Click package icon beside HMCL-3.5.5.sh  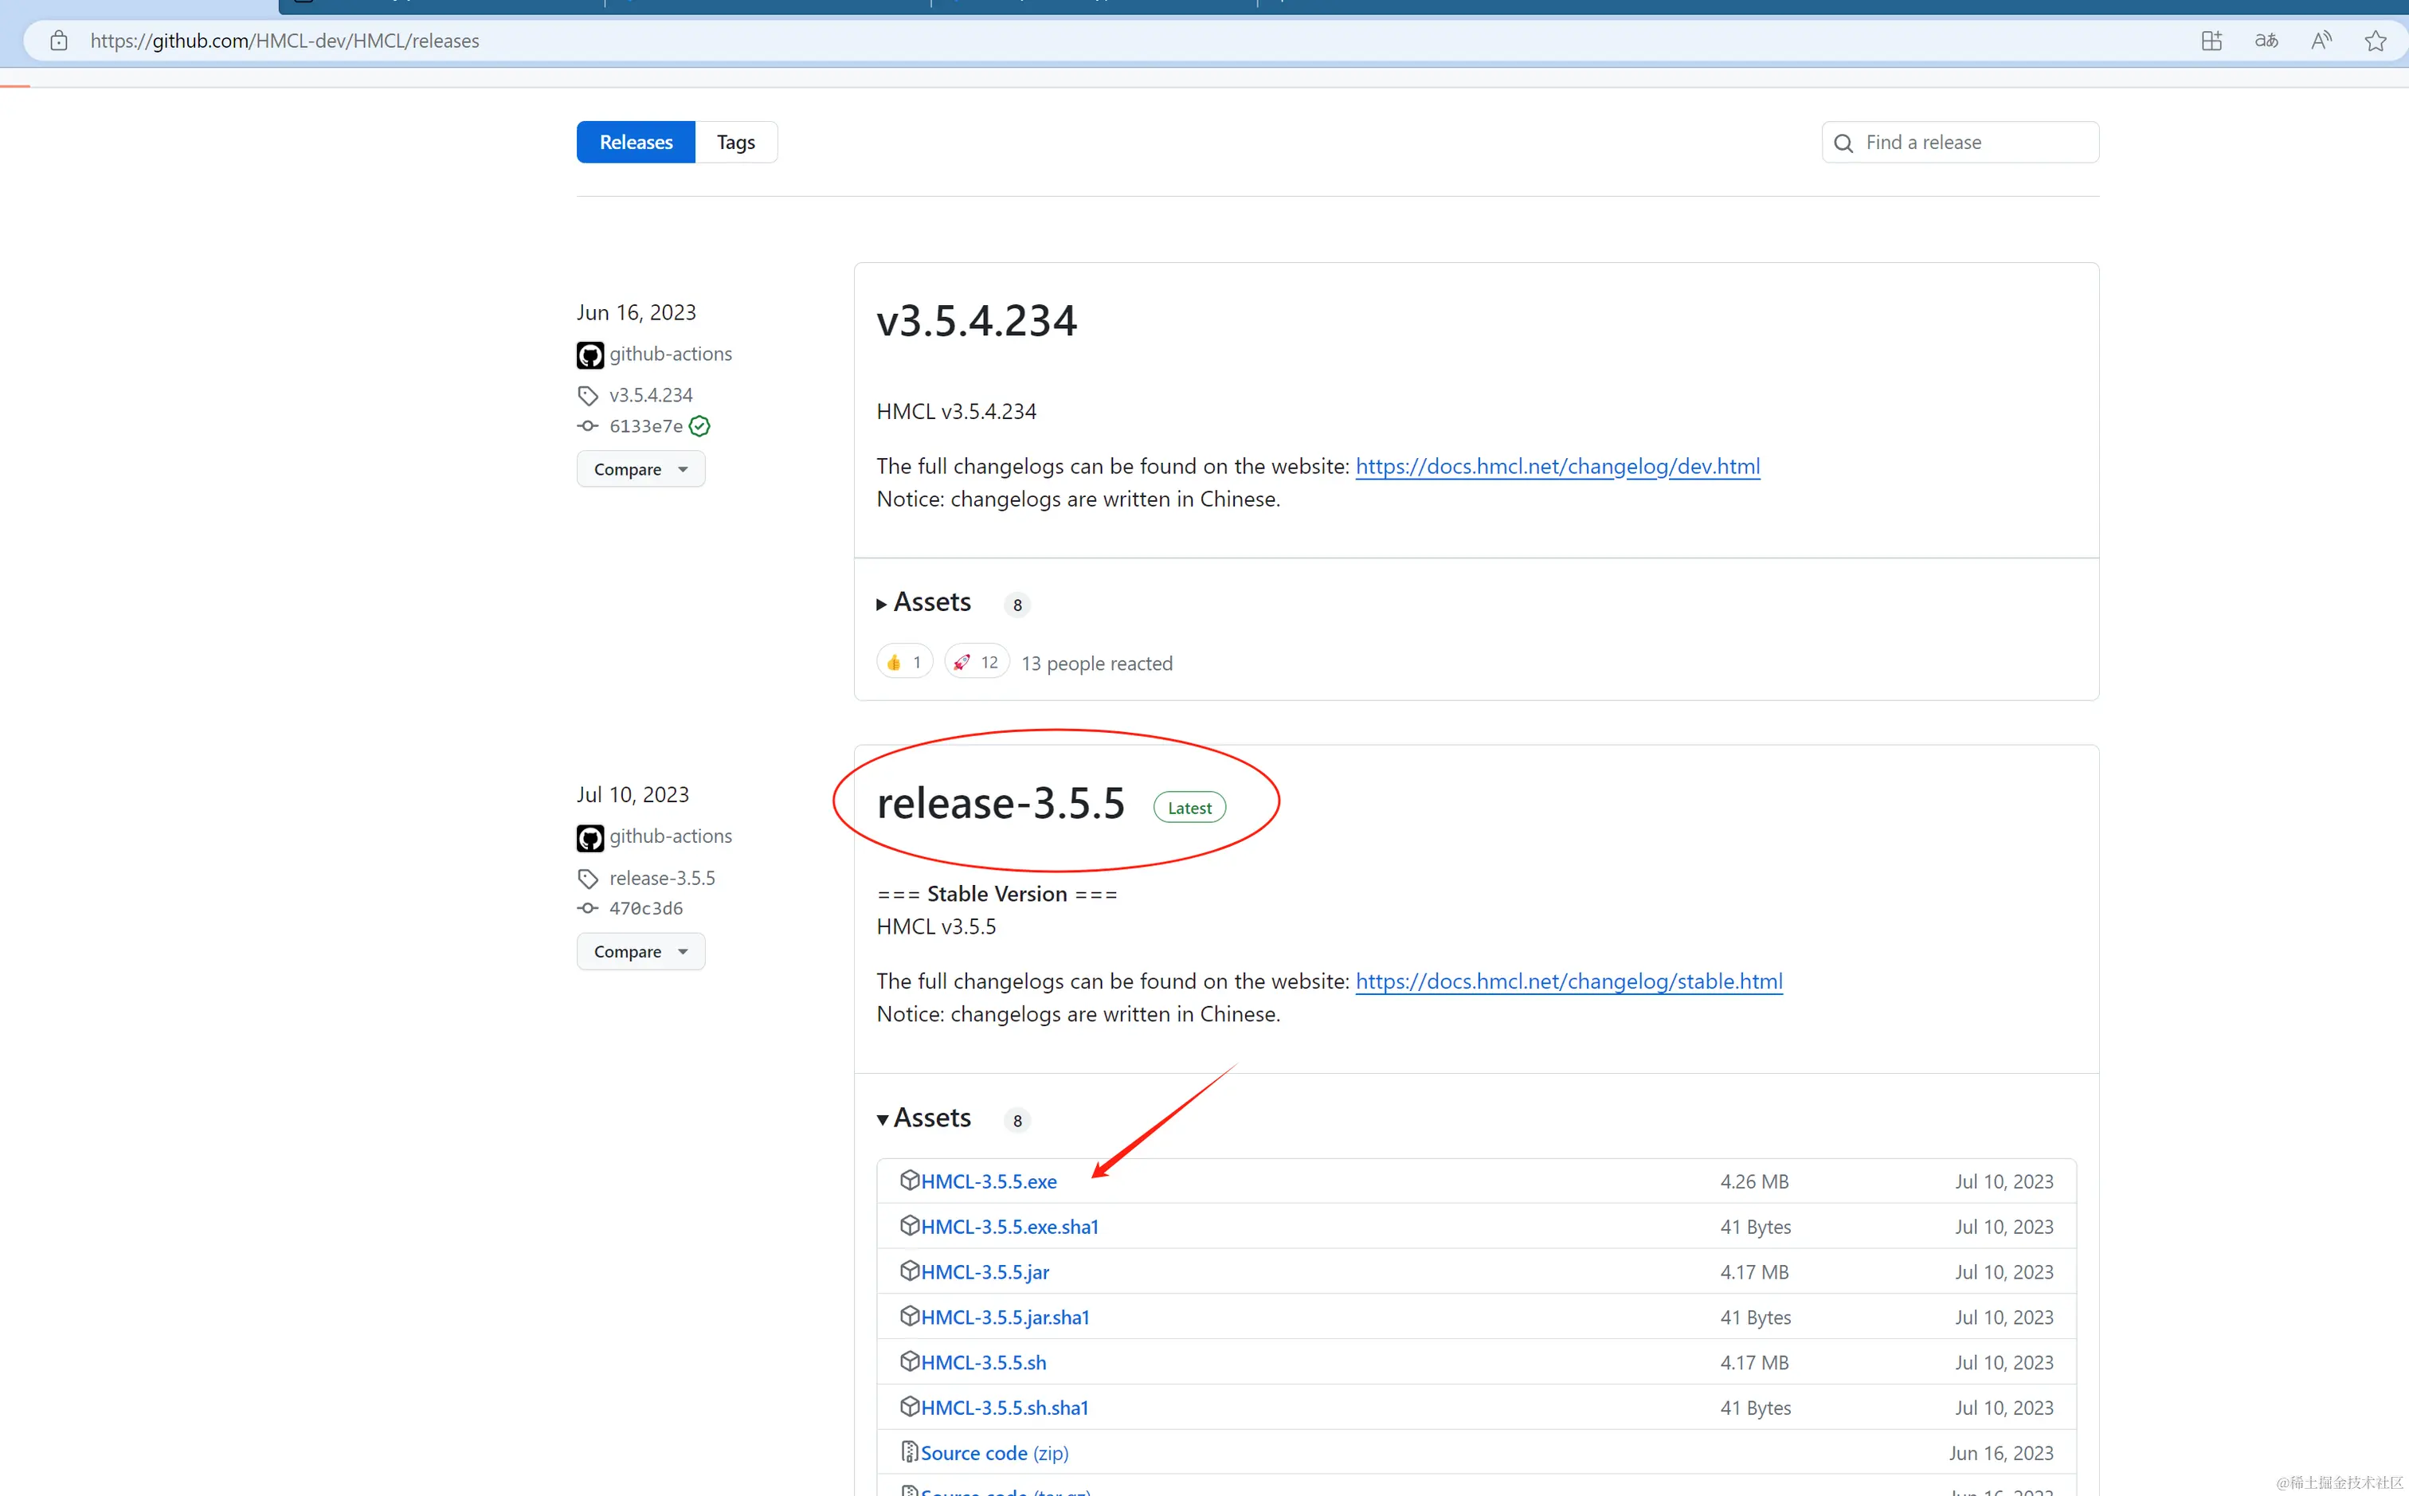pyautogui.click(x=909, y=1361)
